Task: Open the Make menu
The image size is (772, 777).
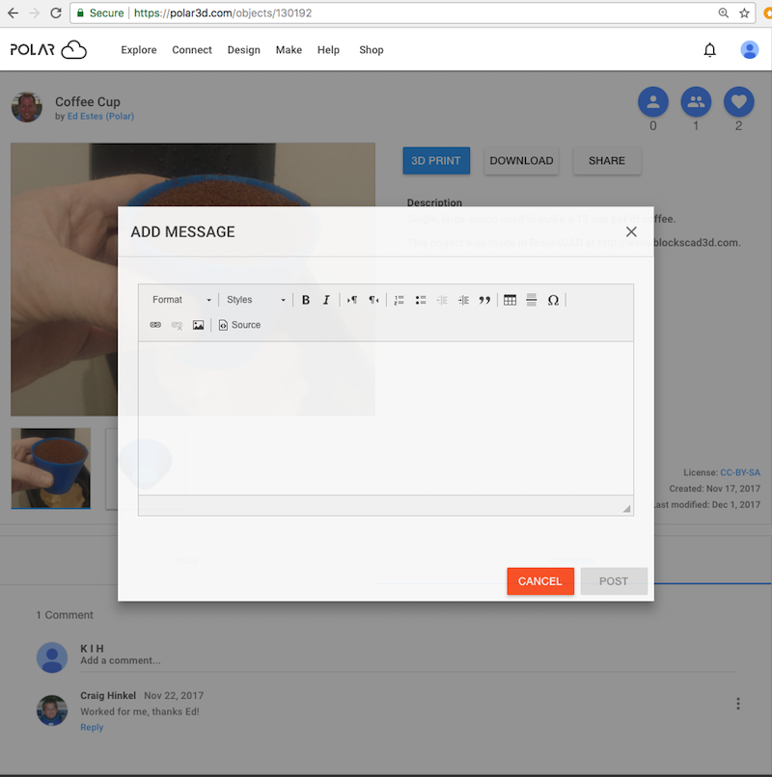Action: pyautogui.click(x=289, y=50)
